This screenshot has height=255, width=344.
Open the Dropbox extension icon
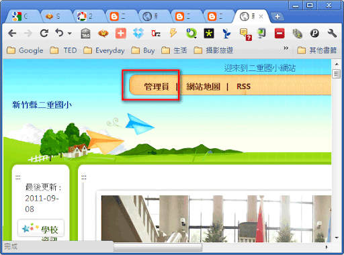tap(138, 34)
